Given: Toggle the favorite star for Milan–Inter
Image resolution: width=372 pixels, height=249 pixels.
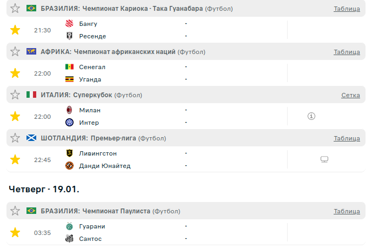Looking at the screenshot, I should click(15, 116).
